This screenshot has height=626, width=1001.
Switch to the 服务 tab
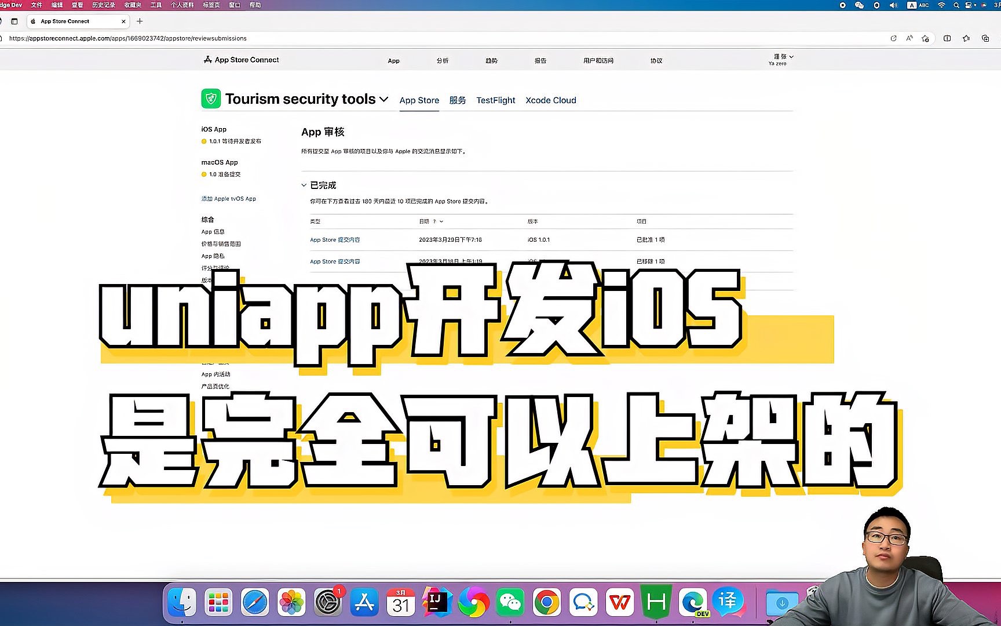point(458,100)
